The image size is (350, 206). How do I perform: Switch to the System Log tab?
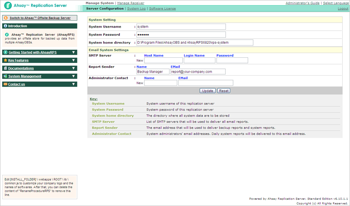[x=136, y=8]
